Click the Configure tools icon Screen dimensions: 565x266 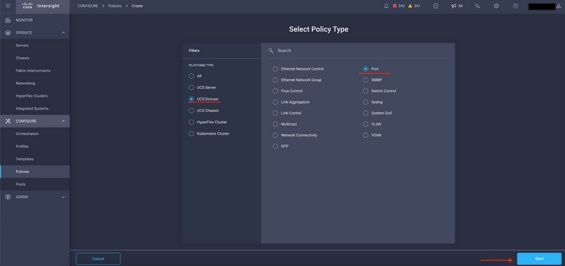click(x=8, y=121)
